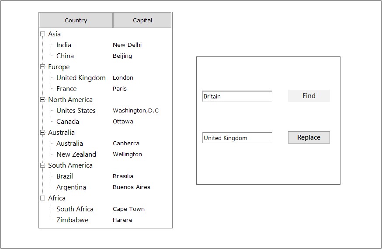The width and height of the screenshot is (382, 249).
Task: Select the United Kingdom tree row
Action: [x=81, y=78]
